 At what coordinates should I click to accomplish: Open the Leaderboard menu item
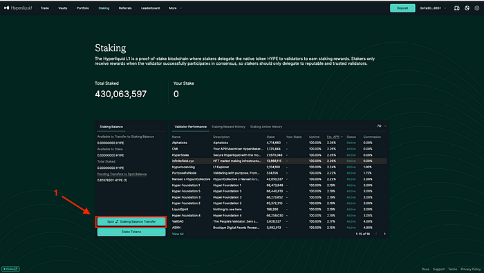click(150, 8)
